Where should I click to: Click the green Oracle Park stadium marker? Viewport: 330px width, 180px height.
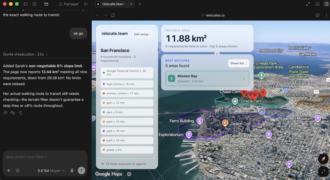click(x=235, y=101)
